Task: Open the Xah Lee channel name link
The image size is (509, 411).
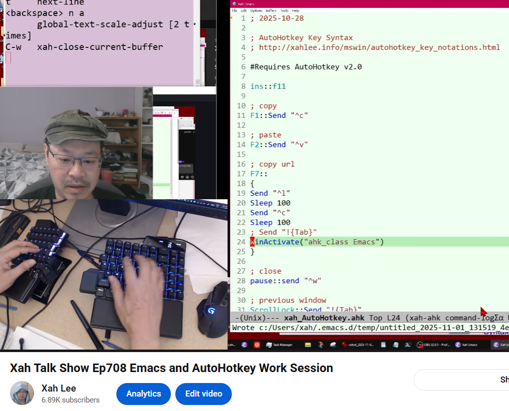Action: 58,388
